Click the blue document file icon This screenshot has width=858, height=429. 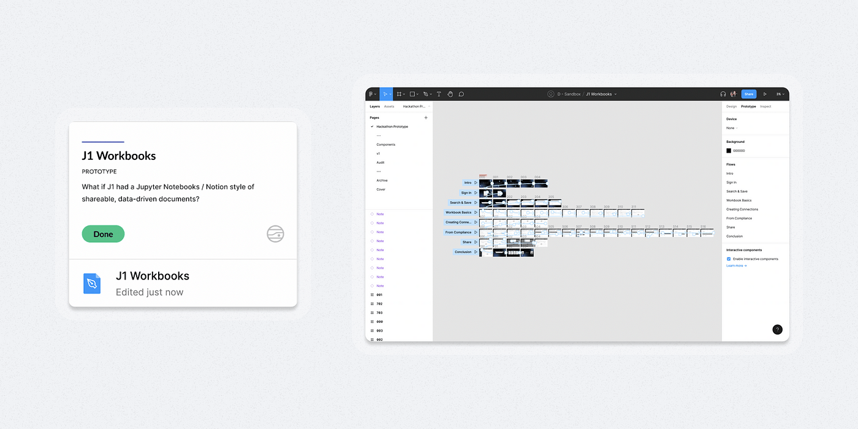point(92,284)
